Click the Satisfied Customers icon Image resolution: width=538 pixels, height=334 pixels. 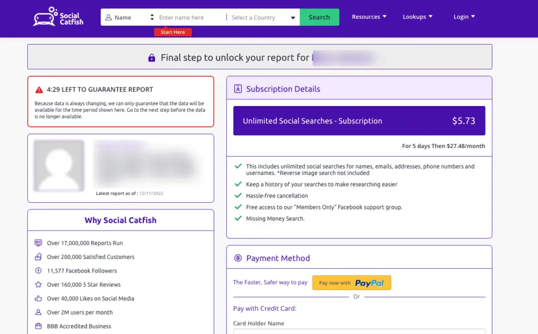[x=38, y=257]
